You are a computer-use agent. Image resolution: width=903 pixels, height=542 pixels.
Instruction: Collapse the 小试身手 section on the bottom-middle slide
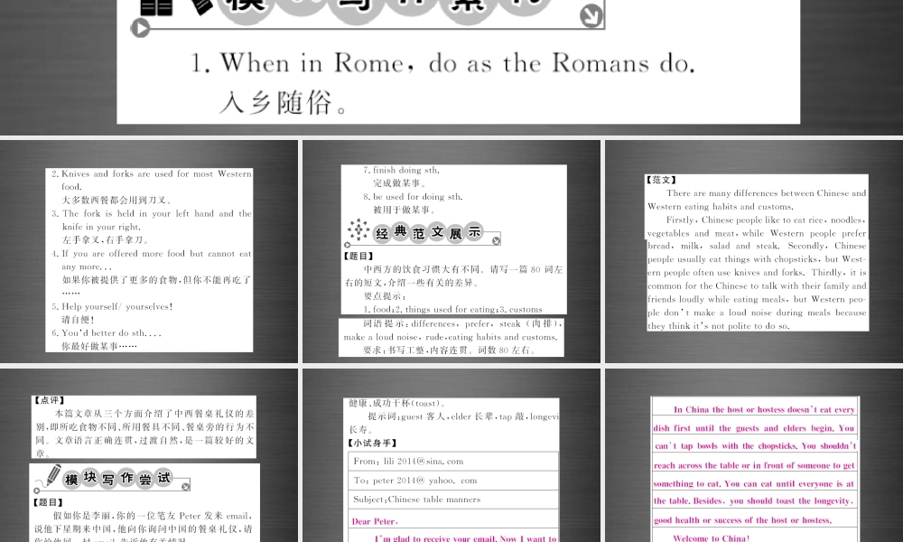[373, 443]
